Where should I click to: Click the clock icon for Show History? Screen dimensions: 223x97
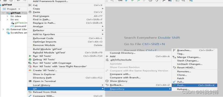point(107,81)
